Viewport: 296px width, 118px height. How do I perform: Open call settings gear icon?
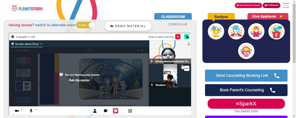(x=13, y=37)
